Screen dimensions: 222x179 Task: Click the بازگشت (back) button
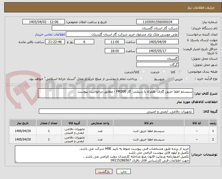click(104, 171)
